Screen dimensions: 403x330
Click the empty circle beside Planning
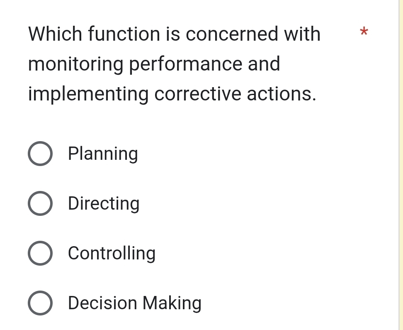coord(40,153)
